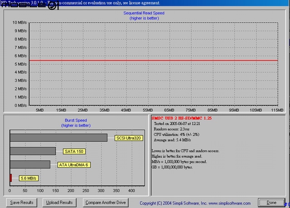Select the Tested on 2005-06-07 text
The width and height of the screenshot is (290, 208).
[x=177, y=123]
